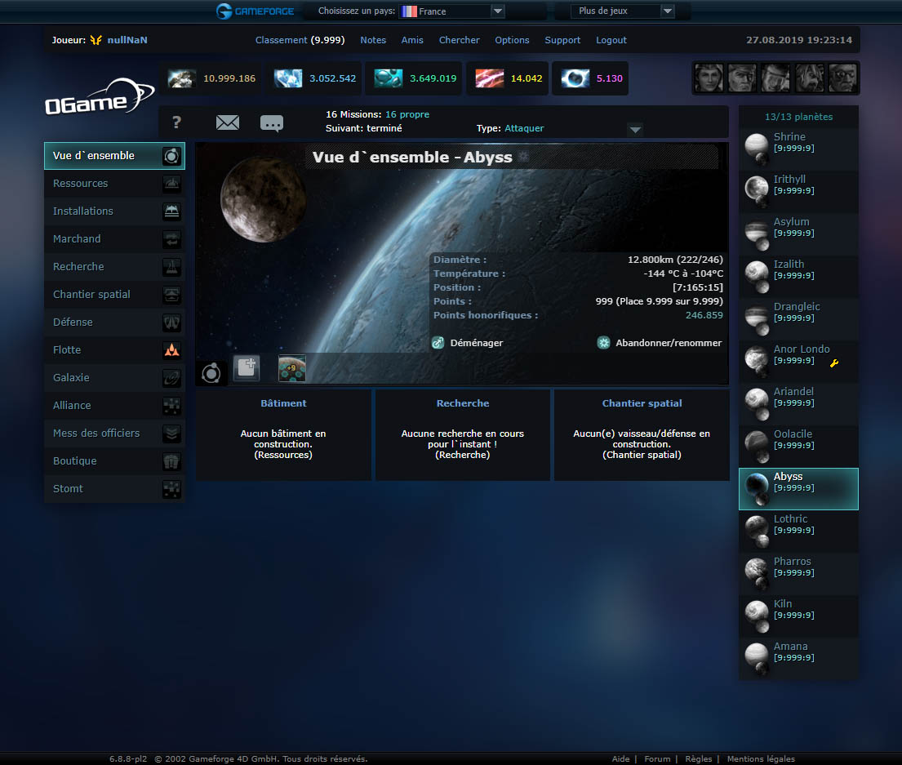Select the Flotte sidebar icon
Viewport: 902px width, 765px height.
point(171,349)
